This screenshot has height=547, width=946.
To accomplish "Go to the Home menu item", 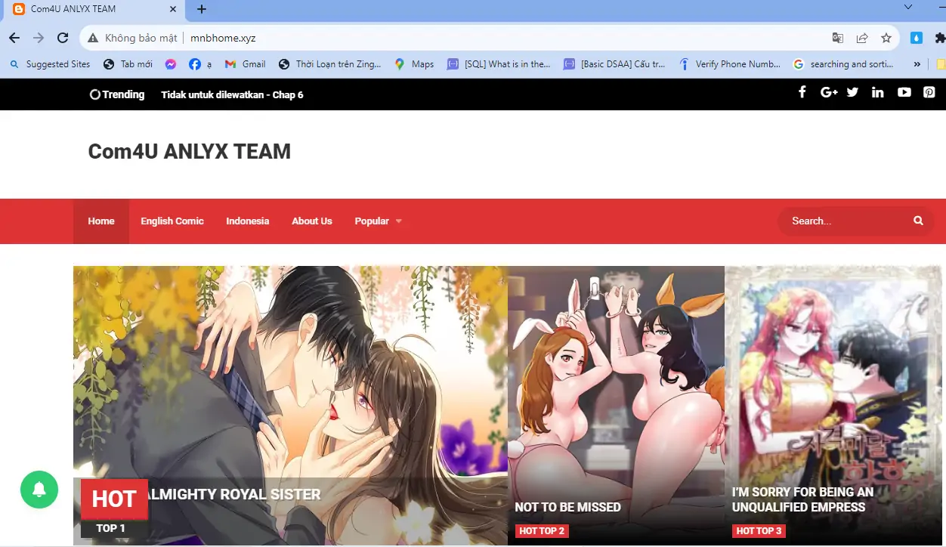I will [101, 221].
